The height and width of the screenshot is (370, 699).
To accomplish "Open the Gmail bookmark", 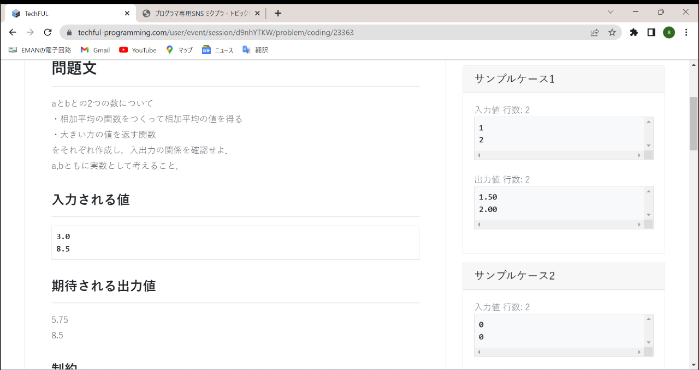I will 95,50.
